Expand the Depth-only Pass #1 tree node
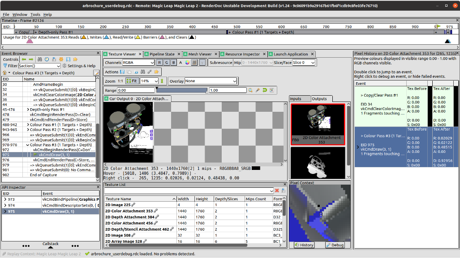The height and width of the screenshot is (258, 460). (x=28, y=110)
